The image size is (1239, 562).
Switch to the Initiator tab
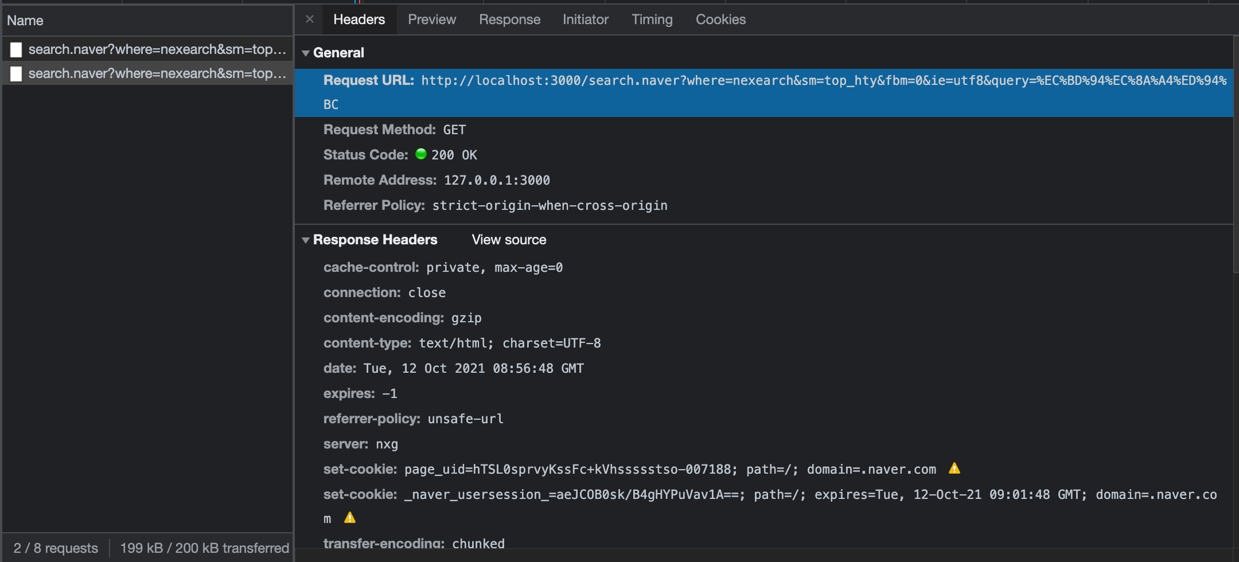[x=585, y=19]
